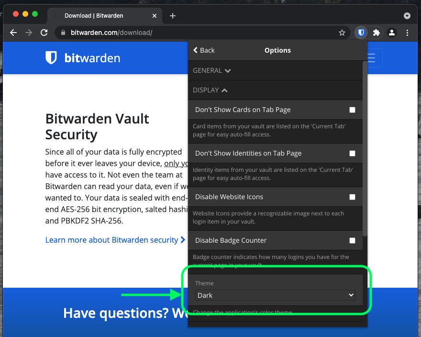This screenshot has height=337, width=421.
Task: Expand the GENERAL options section
Action: coord(212,70)
